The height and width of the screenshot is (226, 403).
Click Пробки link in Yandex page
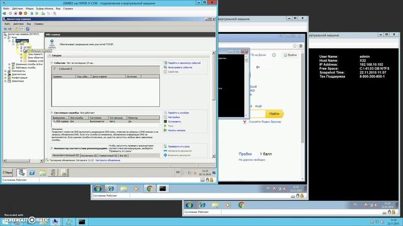point(245,154)
